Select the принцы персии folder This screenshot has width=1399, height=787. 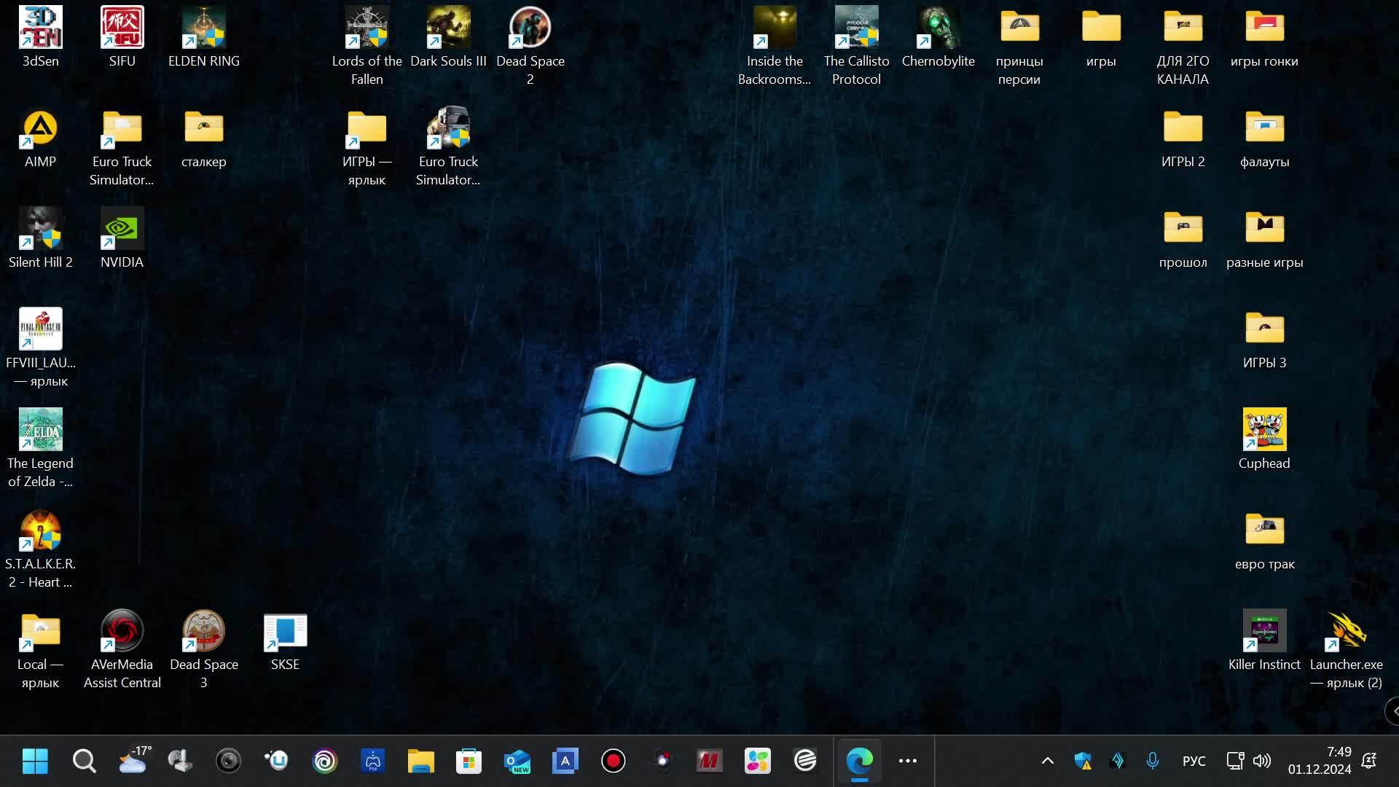coord(1019,47)
